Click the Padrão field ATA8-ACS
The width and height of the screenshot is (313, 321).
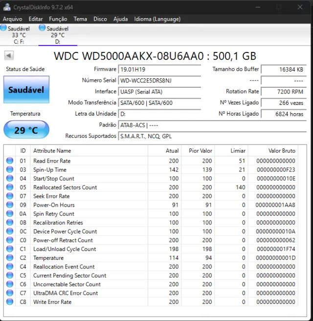click(212, 125)
